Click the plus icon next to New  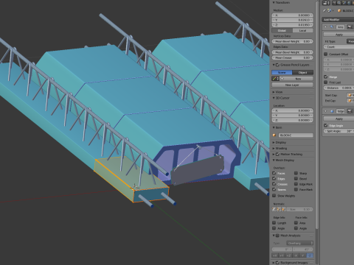pos(282,79)
